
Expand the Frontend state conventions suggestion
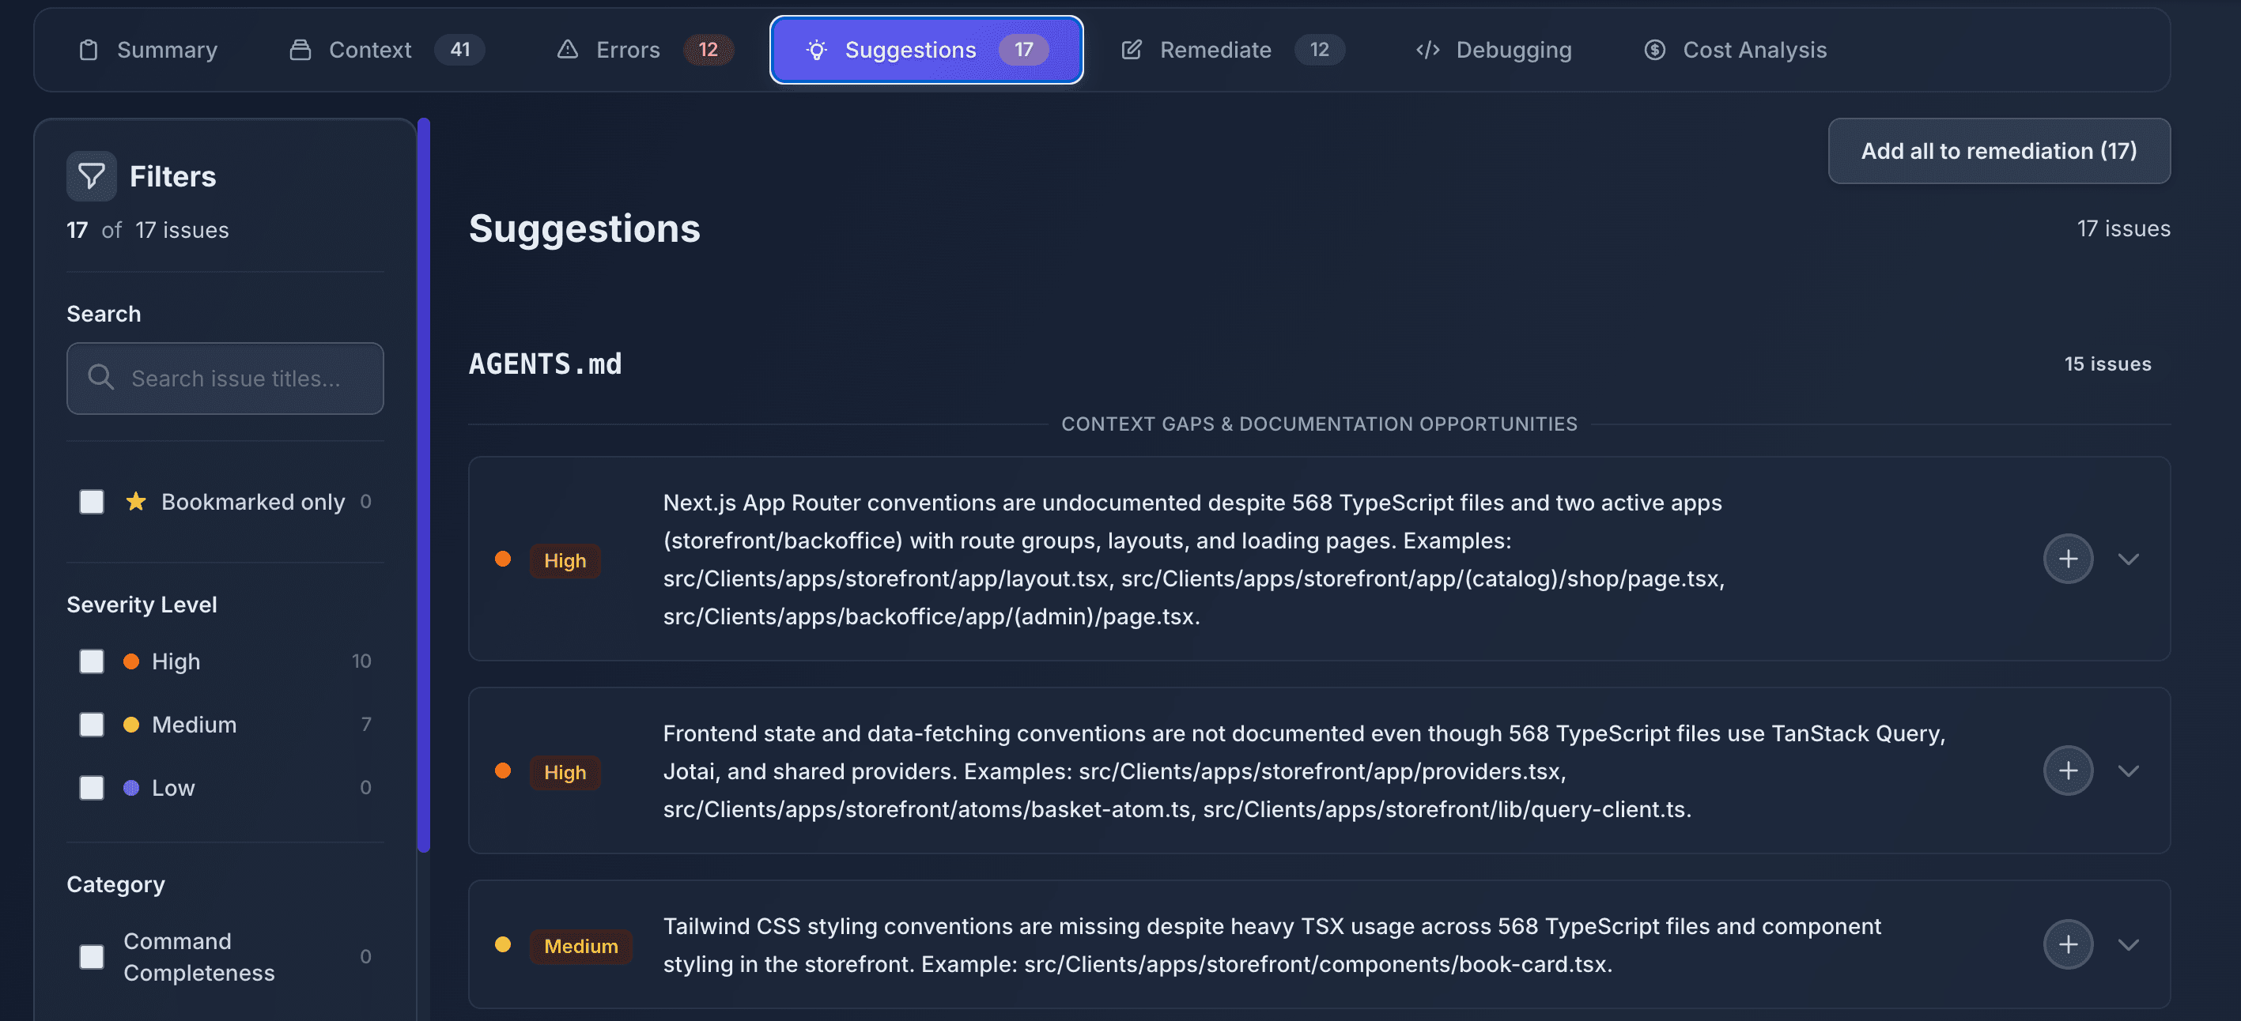tap(2129, 770)
